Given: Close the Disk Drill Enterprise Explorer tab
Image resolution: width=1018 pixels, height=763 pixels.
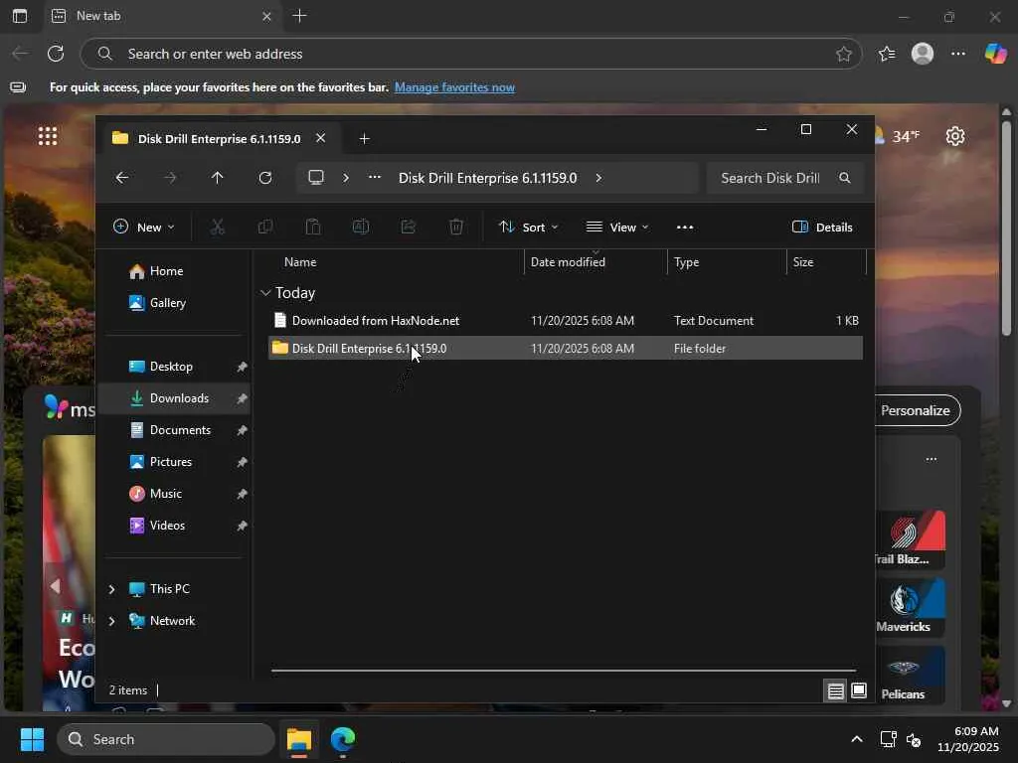Looking at the screenshot, I should 320,138.
